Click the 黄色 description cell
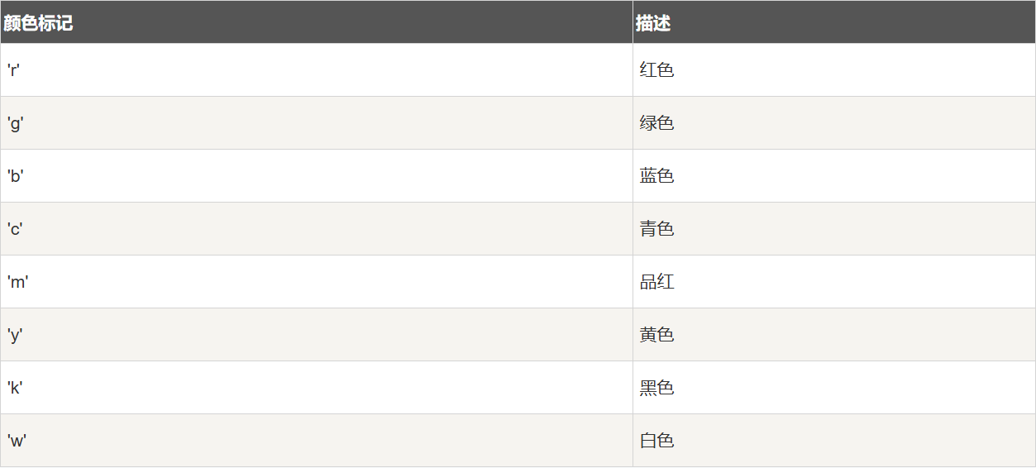The height and width of the screenshot is (468, 1036). tap(657, 335)
